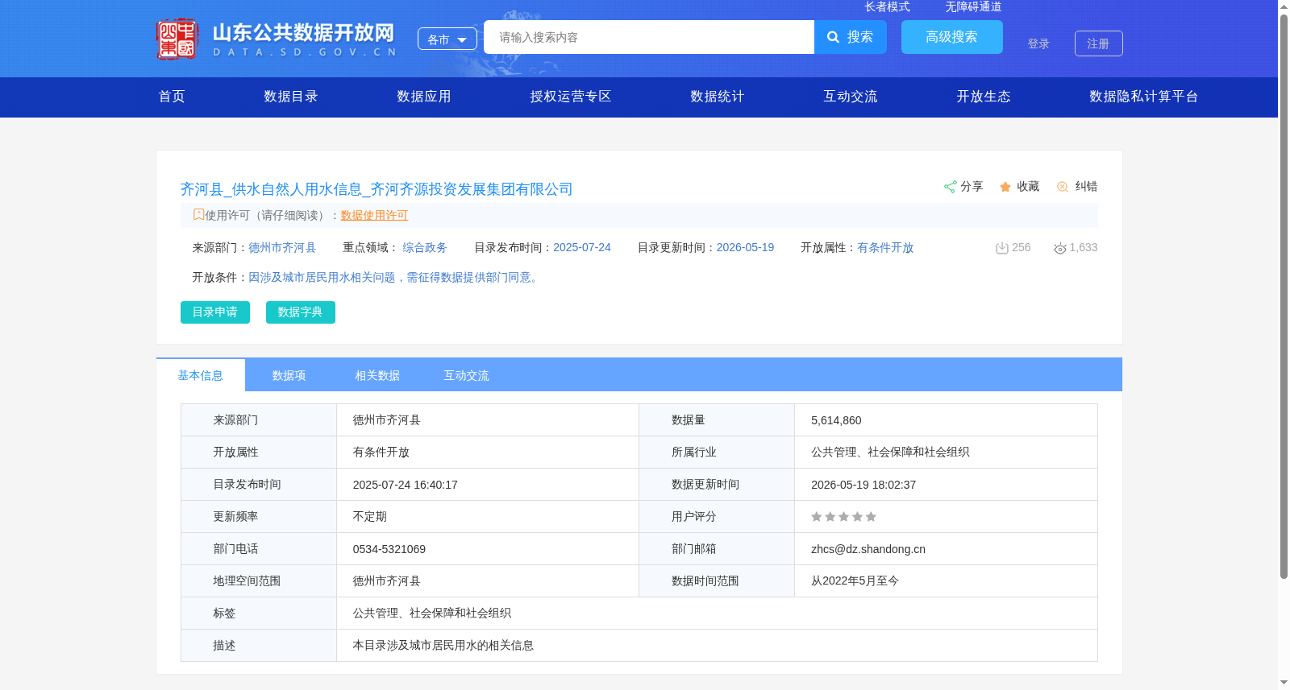Viewport: 1290px width, 690px height.
Task: Click source department 德州市齐河县 link
Action: click(x=282, y=248)
